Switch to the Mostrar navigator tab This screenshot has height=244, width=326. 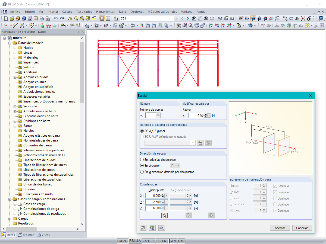point(26,235)
